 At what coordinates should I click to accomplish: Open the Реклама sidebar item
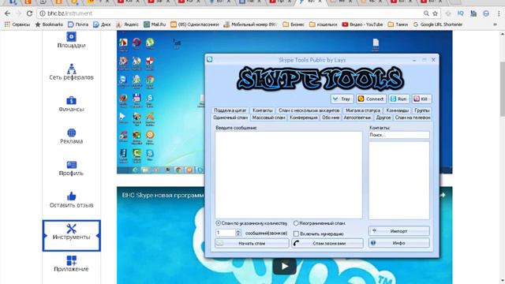[x=71, y=136]
